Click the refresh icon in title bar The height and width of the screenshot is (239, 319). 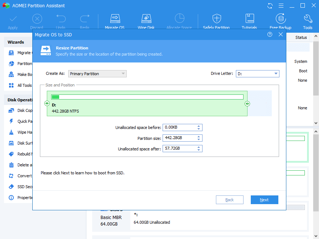pos(270,6)
